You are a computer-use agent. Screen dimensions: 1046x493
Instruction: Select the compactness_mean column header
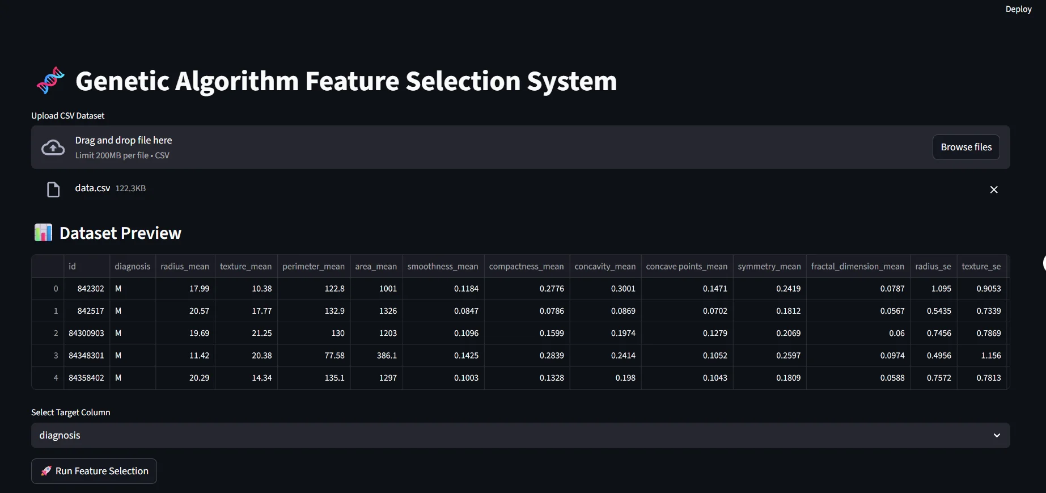point(527,266)
